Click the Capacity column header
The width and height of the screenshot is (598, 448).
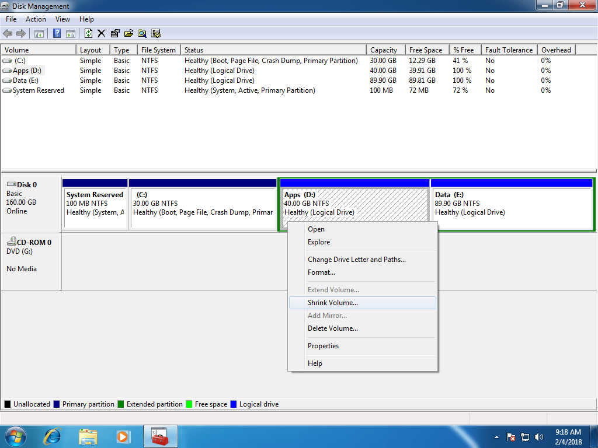(x=385, y=50)
